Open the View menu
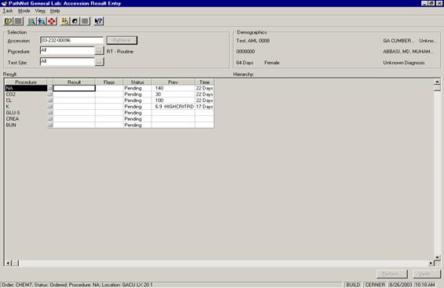444x288 pixels. pos(40,11)
